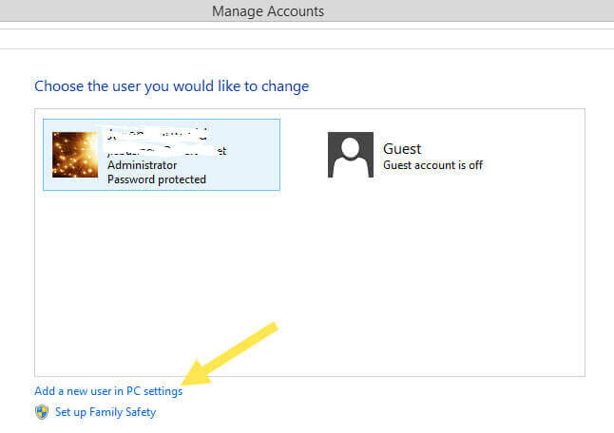Click the 'Choose the user' heading text

171,86
